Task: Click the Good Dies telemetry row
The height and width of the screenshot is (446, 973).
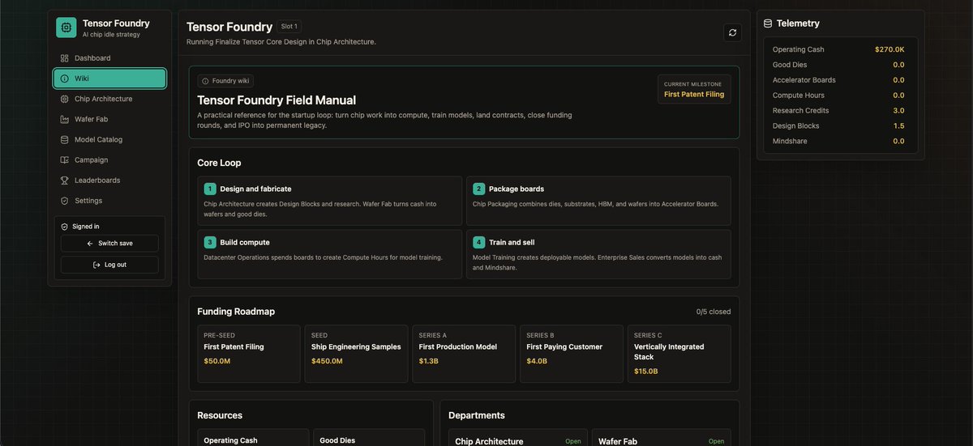Action: click(838, 65)
